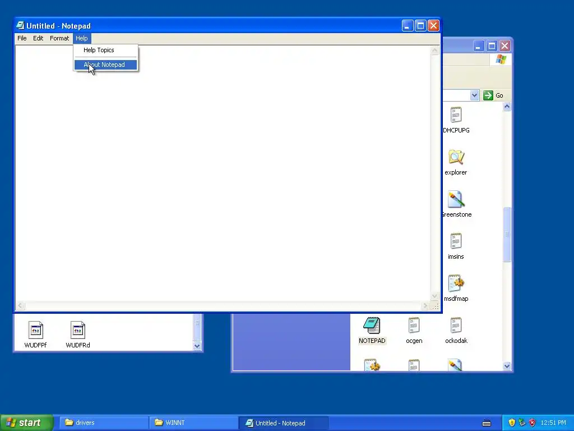
Task: Click the 12:51 PM system clock
Action: coord(553,423)
